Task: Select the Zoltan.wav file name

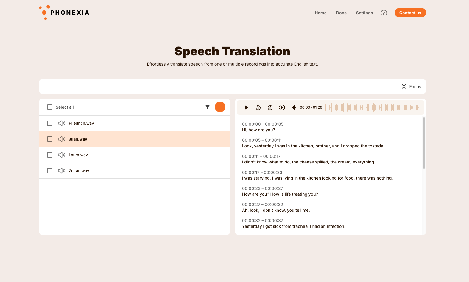Action: pos(79,171)
